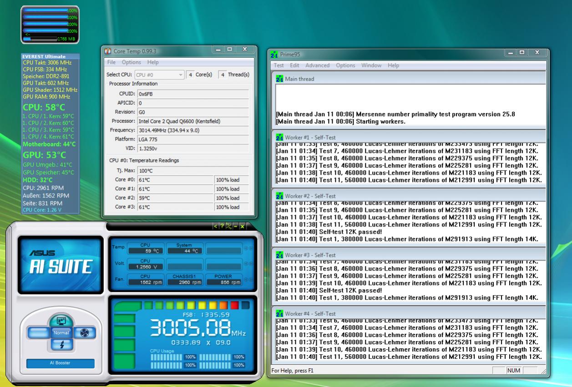Click the ASUS AI Suite logo panel
The height and width of the screenshot is (387, 572).
61,265
